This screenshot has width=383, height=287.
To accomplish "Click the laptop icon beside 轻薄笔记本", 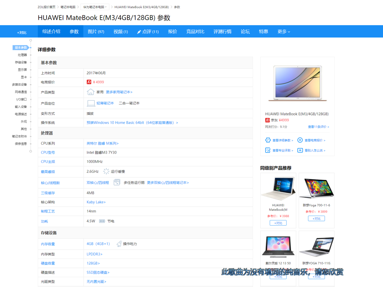I will point(91,103).
